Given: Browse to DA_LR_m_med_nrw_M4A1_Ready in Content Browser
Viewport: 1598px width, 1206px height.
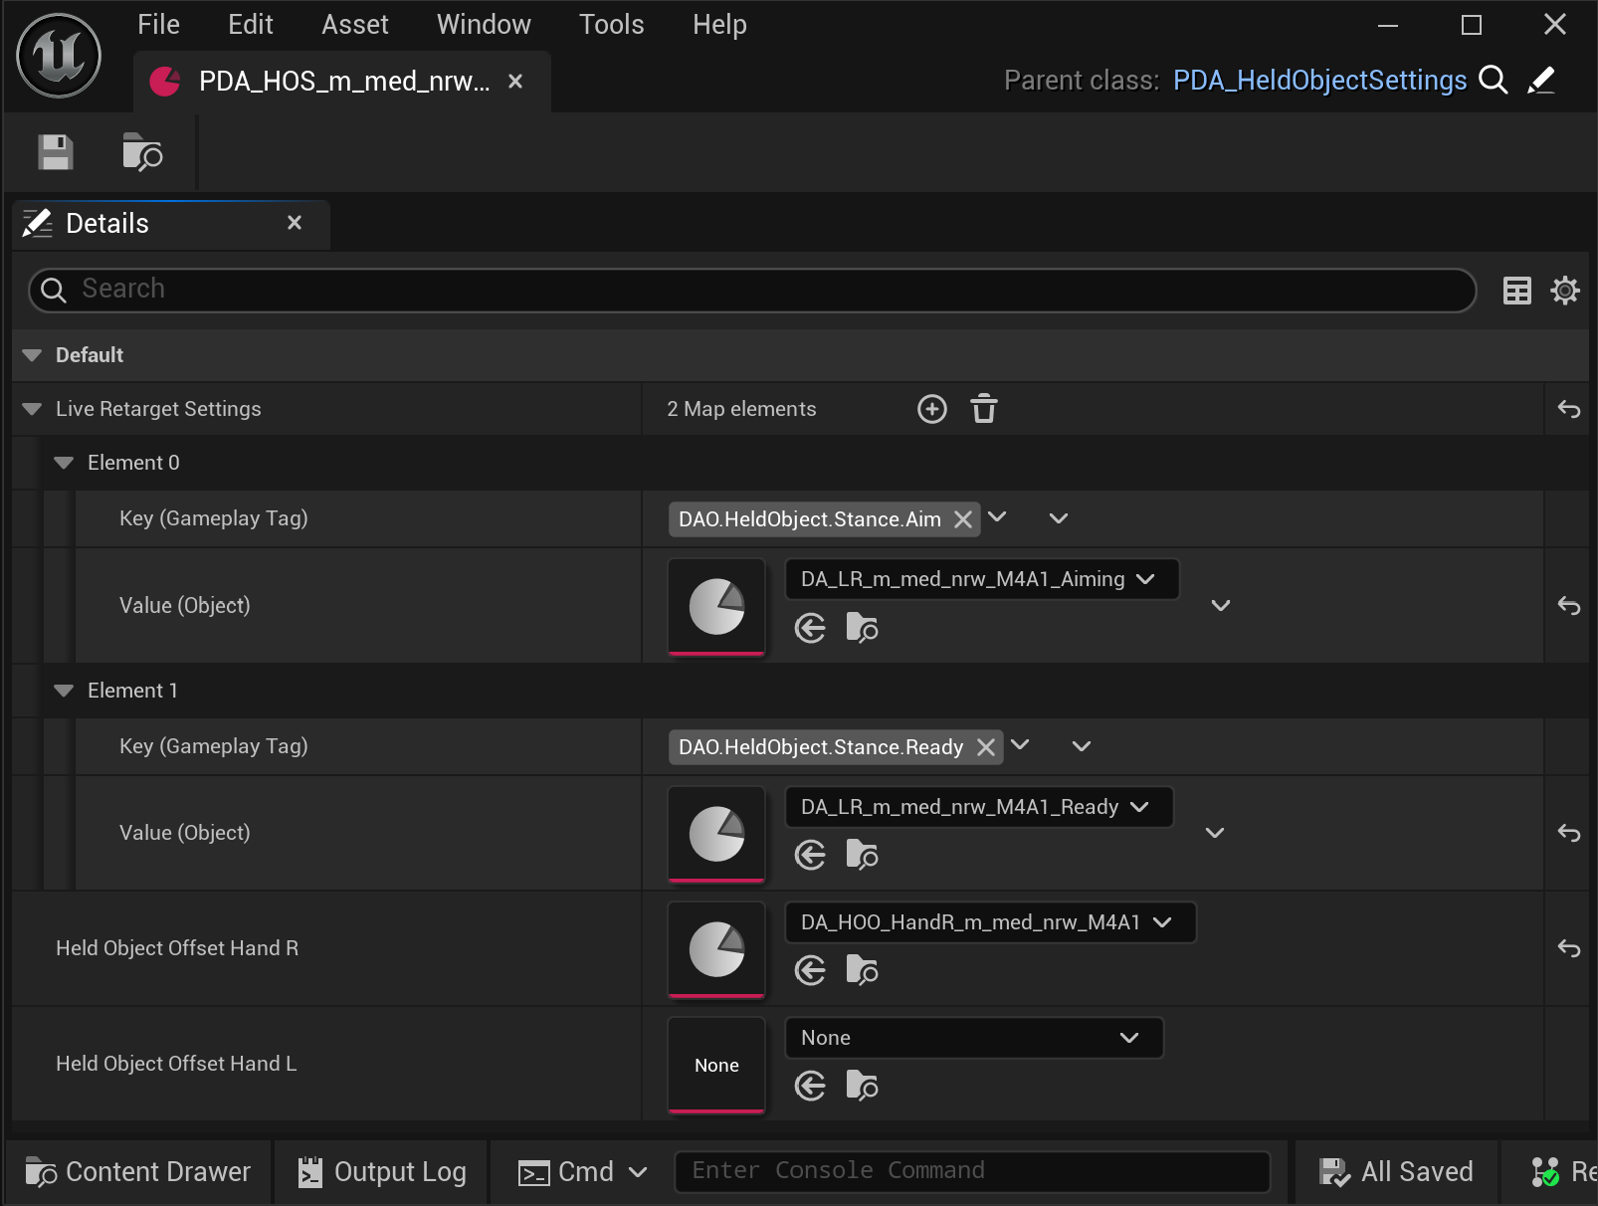Looking at the screenshot, I should point(862,855).
